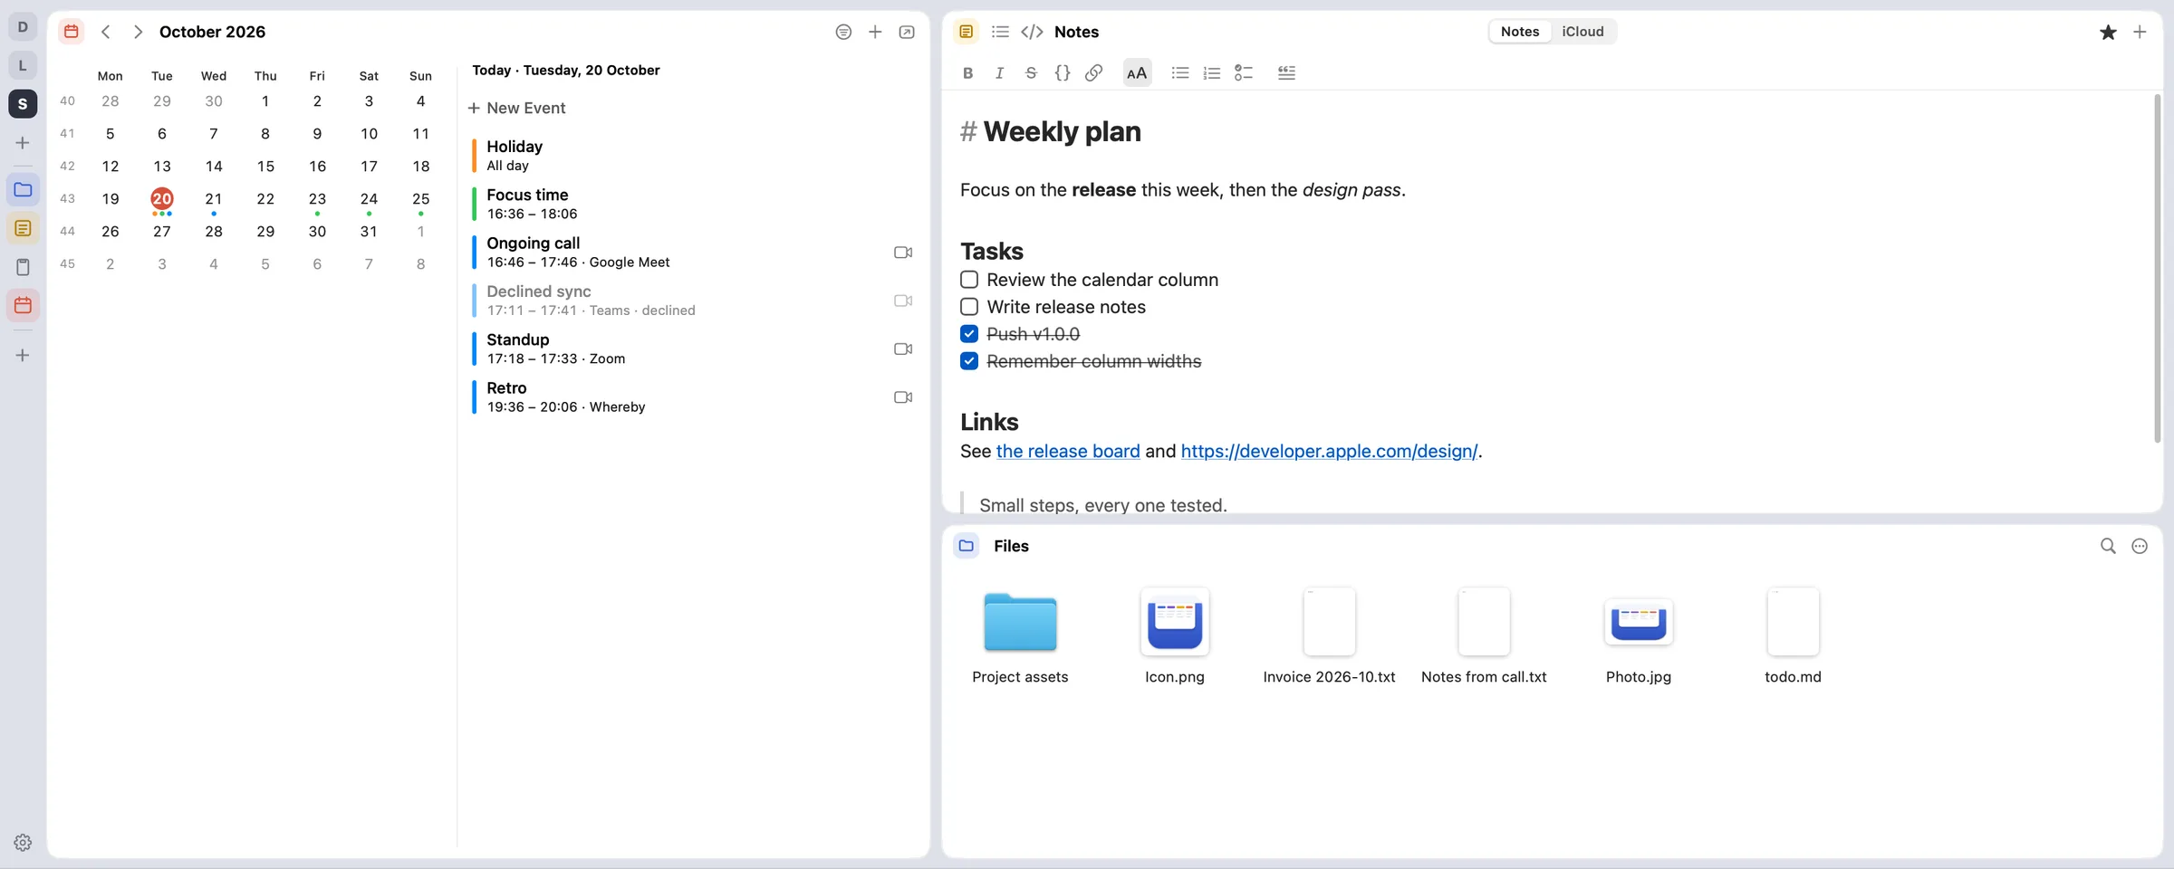The image size is (2174, 869).
Task: Create a New Event
Action: pos(516,108)
